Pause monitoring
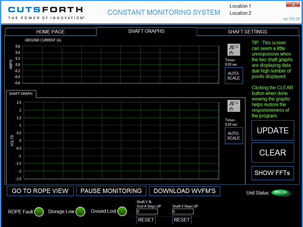The width and height of the screenshot is (303, 227). click(x=111, y=191)
